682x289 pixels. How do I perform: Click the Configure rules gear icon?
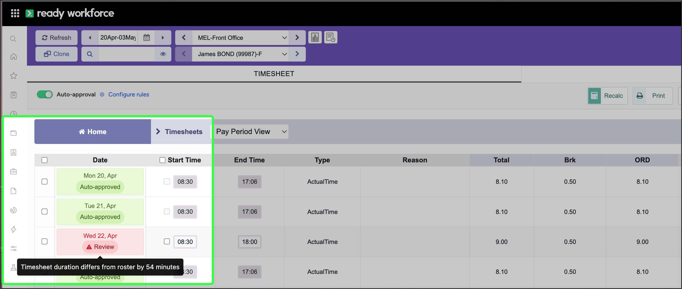coord(102,95)
